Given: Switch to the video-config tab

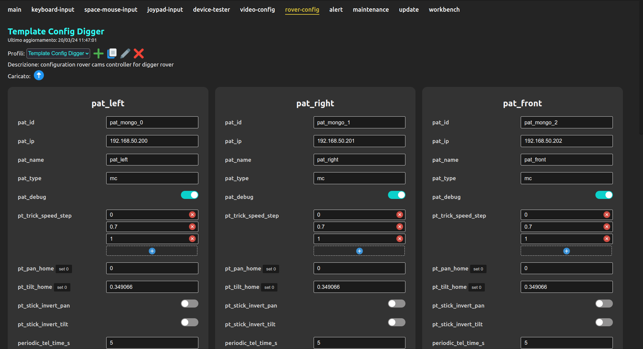Looking at the screenshot, I should (x=257, y=10).
